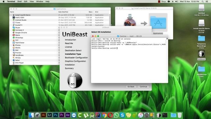
Task: Open Notification Center in menu bar
Action: click(x=207, y=1)
